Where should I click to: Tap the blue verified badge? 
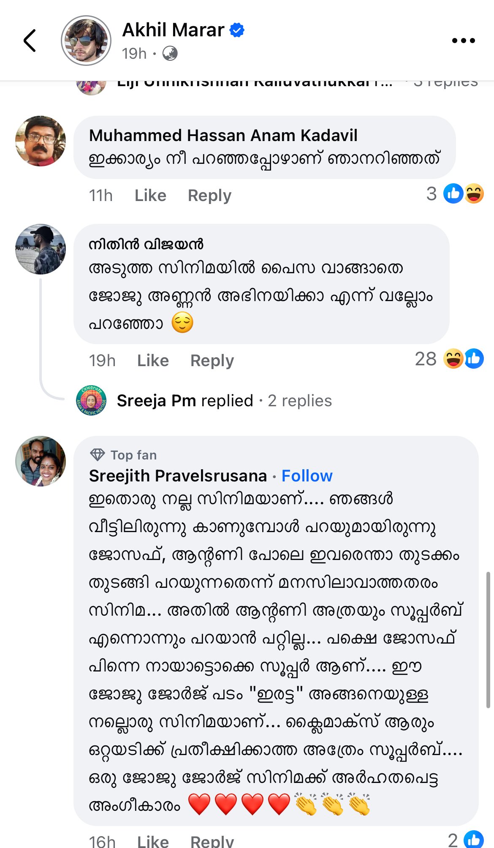(237, 30)
